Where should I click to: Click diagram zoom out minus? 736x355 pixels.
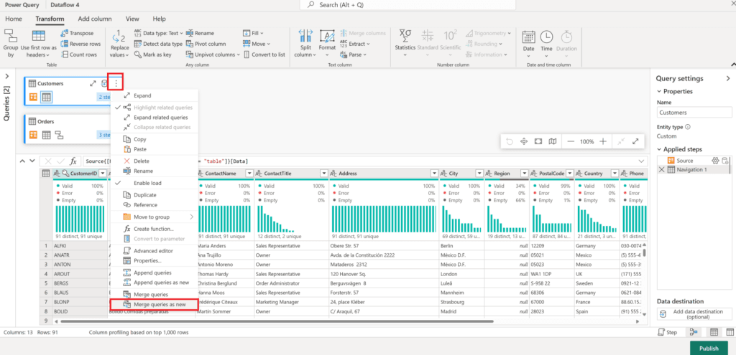pos(569,141)
